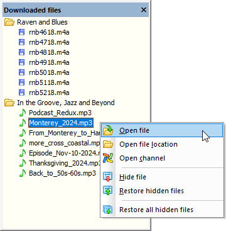Select file rnb5018.m4a
The image size is (226, 231).
(x=49, y=72)
